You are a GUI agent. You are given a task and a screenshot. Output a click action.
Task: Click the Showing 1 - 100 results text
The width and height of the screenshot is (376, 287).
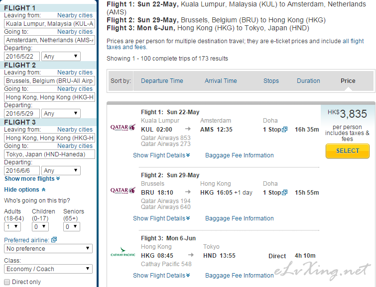click(x=167, y=59)
